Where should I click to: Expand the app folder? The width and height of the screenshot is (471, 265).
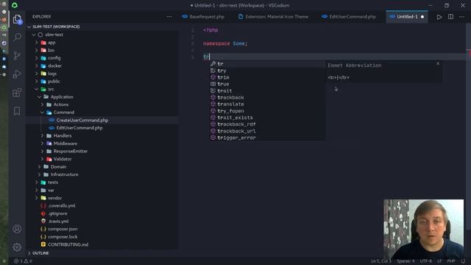[x=103, y=43]
